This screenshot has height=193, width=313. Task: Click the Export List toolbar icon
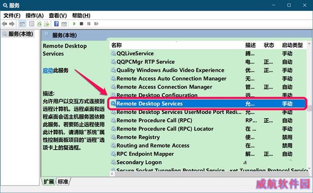click(47, 24)
